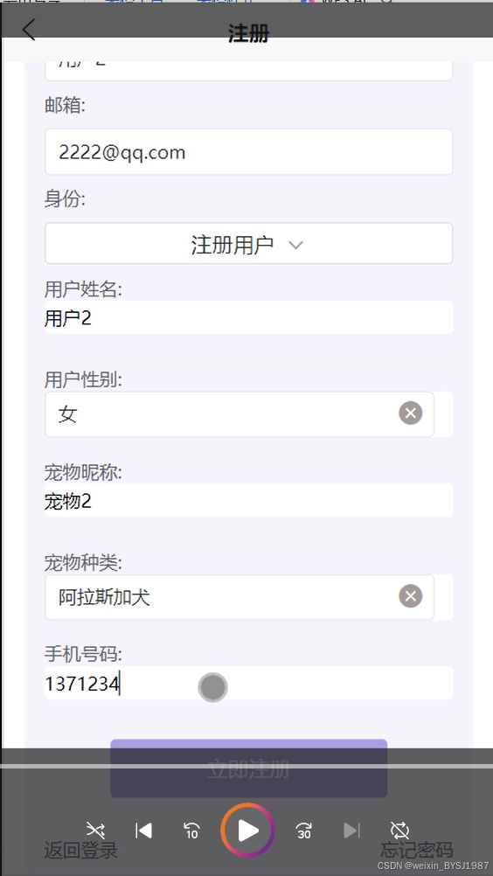Skip to the next track
The image size is (493, 876).
351,831
